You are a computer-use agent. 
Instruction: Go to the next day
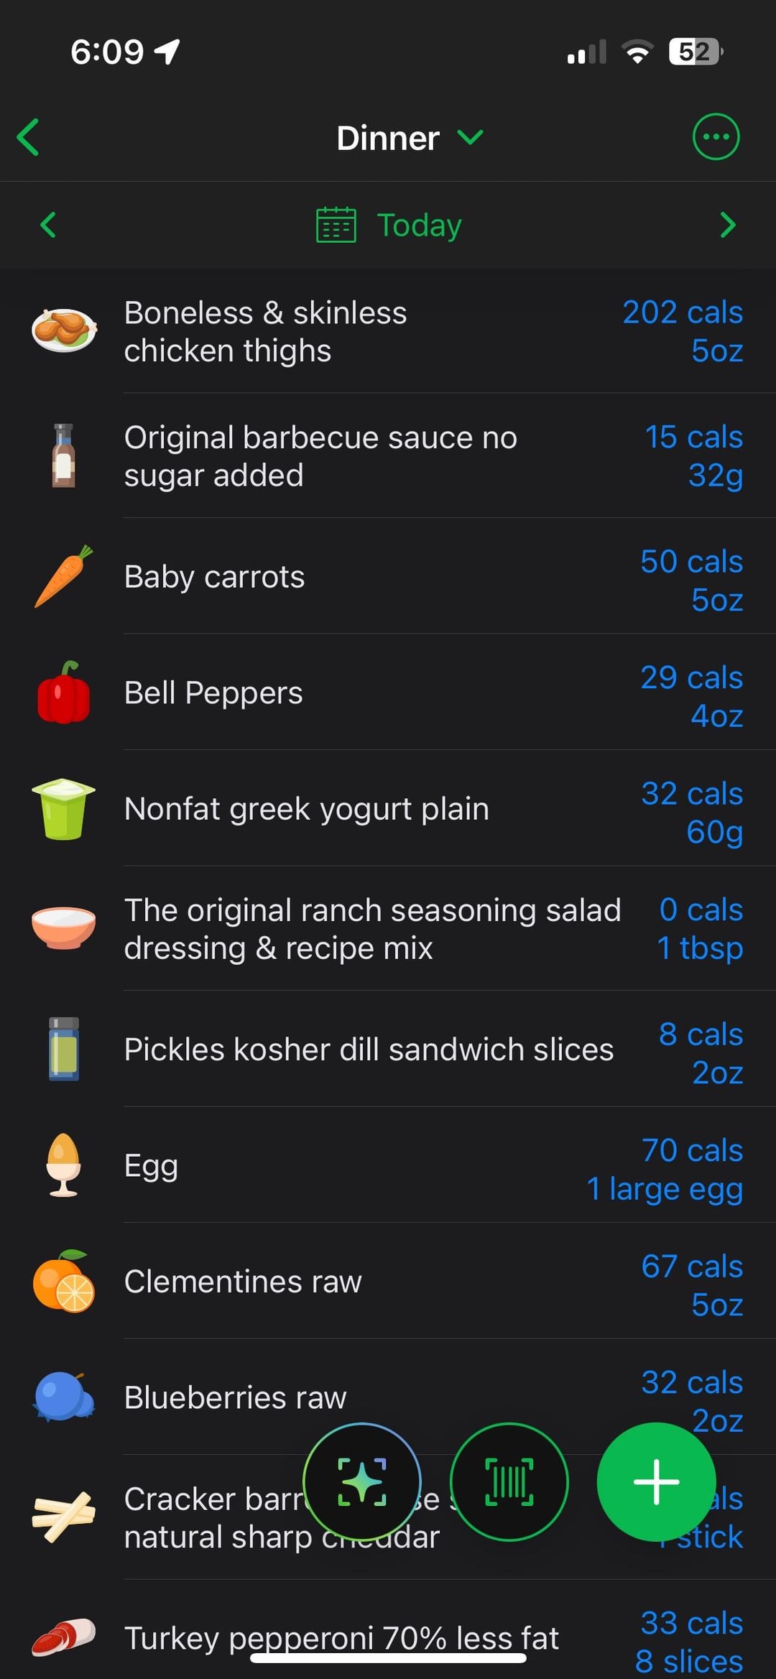point(727,225)
